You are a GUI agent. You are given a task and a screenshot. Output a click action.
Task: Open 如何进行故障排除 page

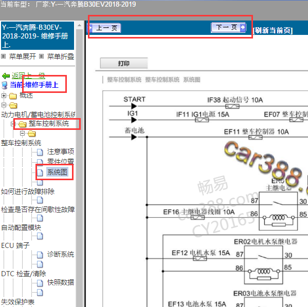(28, 191)
